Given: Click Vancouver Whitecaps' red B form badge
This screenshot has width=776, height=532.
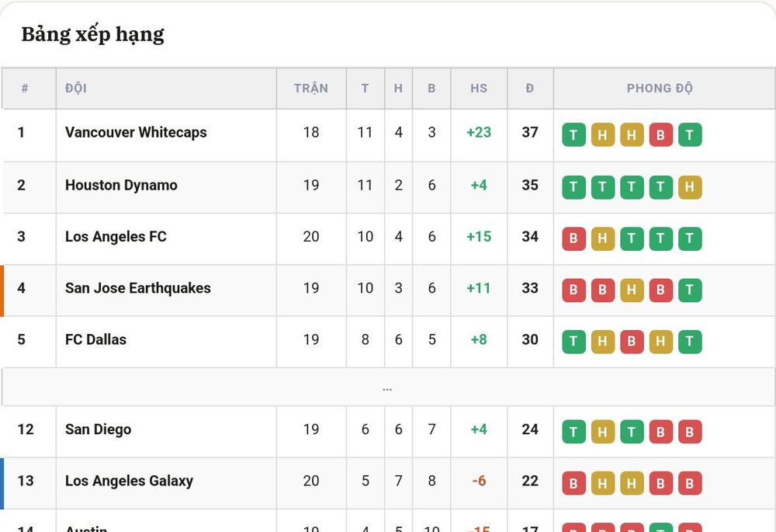Looking at the screenshot, I should [660, 134].
